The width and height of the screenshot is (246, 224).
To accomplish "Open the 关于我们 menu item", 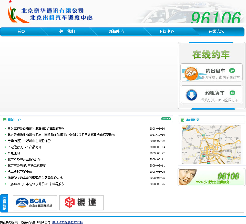I will pyautogui.click(x=67, y=32).
